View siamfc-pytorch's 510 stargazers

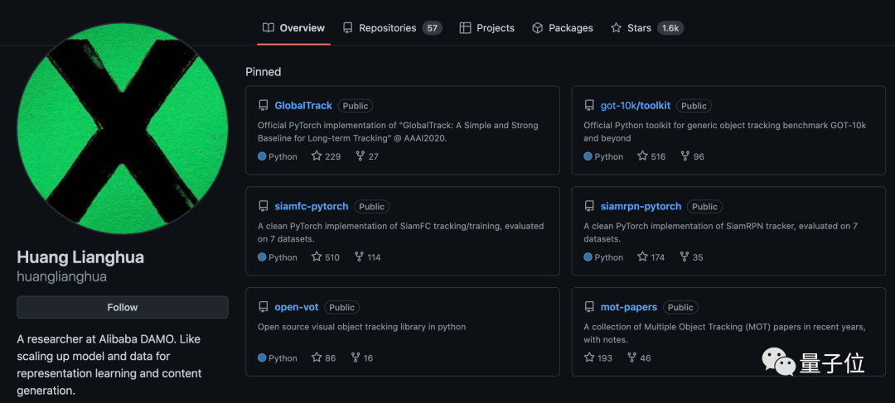click(x=326, y=257)
